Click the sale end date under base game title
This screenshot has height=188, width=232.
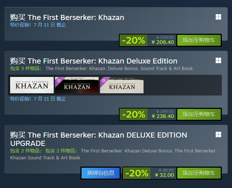[x=38, y=25]
